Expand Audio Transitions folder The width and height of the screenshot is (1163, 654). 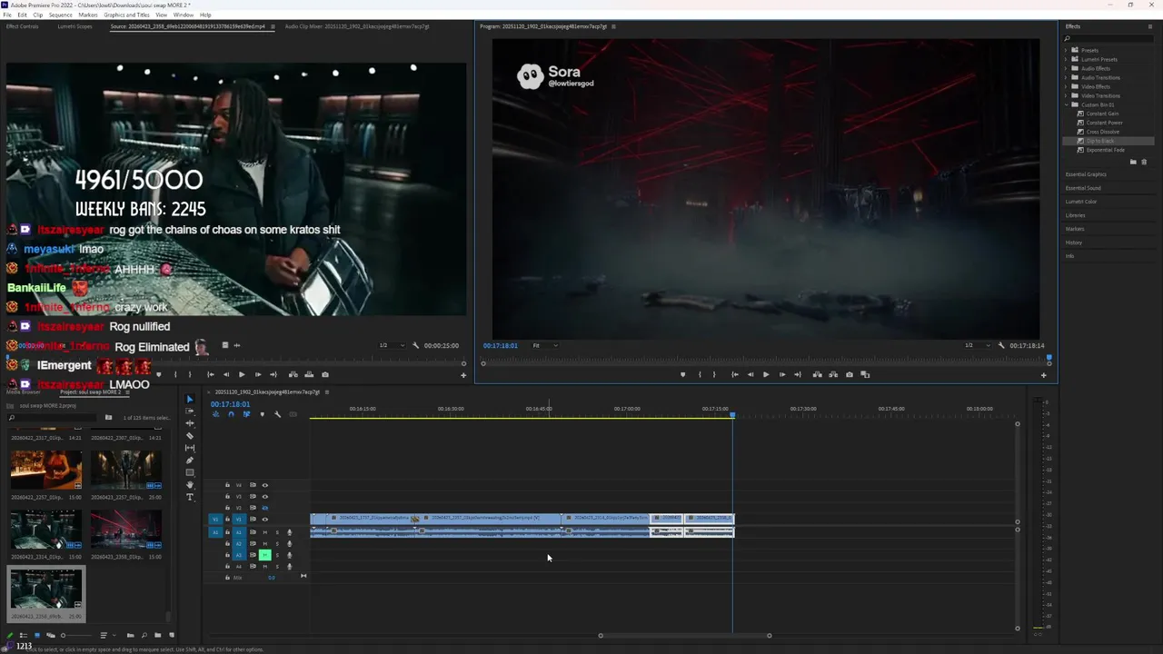click(1067, 77)
